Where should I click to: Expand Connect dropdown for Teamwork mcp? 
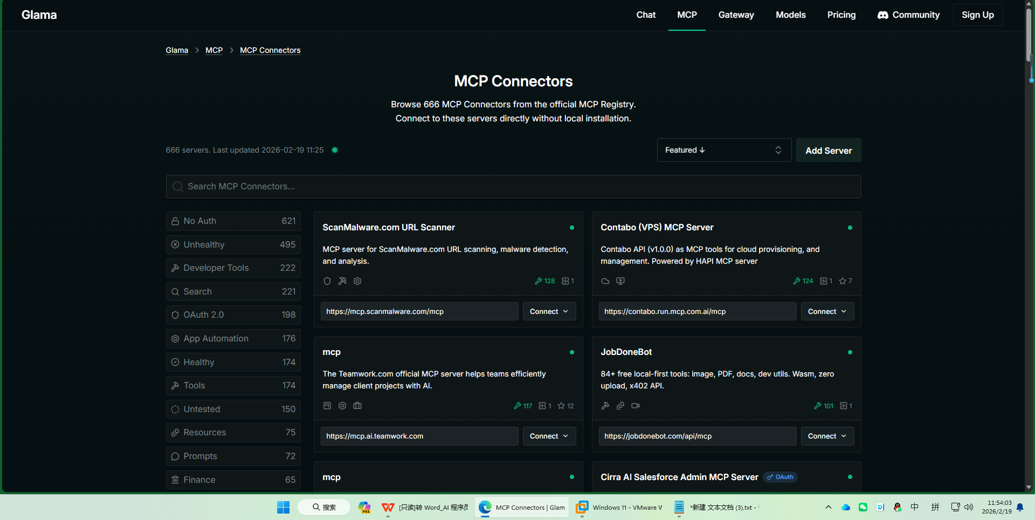[549, 436]
